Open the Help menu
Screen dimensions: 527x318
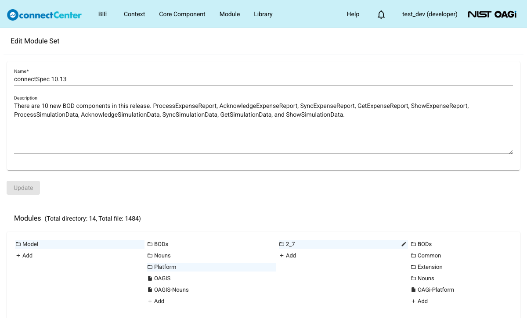click(353, 14)
